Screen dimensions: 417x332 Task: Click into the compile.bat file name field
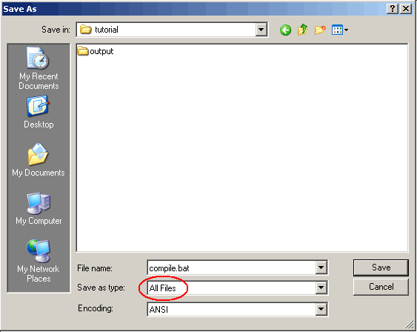[x=231, y=268]
